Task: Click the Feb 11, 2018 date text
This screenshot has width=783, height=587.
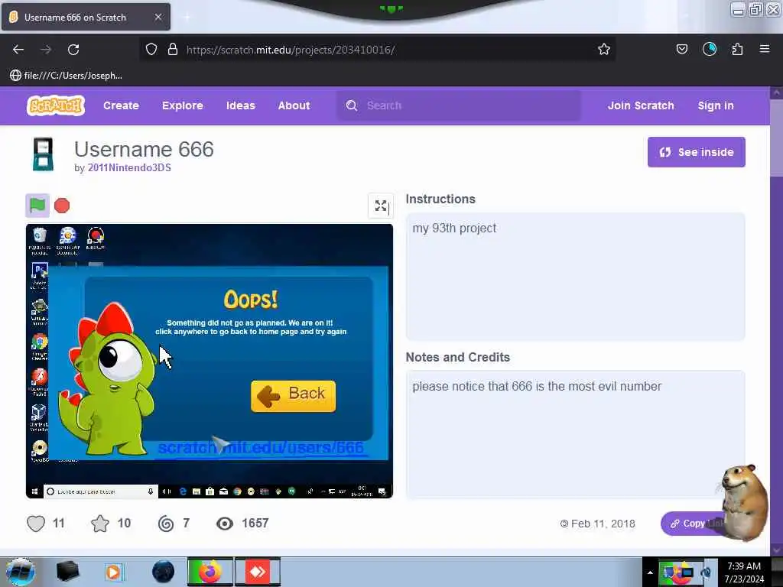Action: pyautogui.click(x=603, y=524)
